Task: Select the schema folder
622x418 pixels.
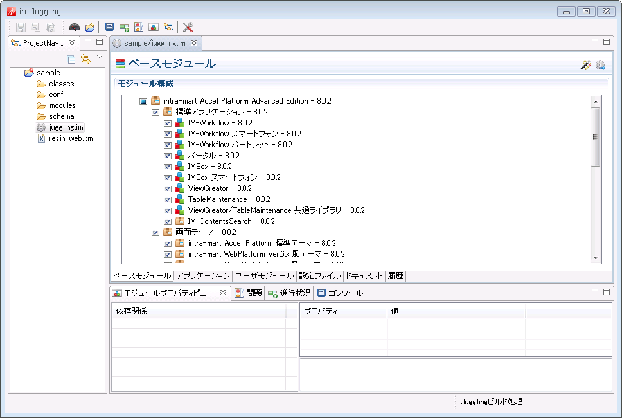Action: click(x=62, y=116)
